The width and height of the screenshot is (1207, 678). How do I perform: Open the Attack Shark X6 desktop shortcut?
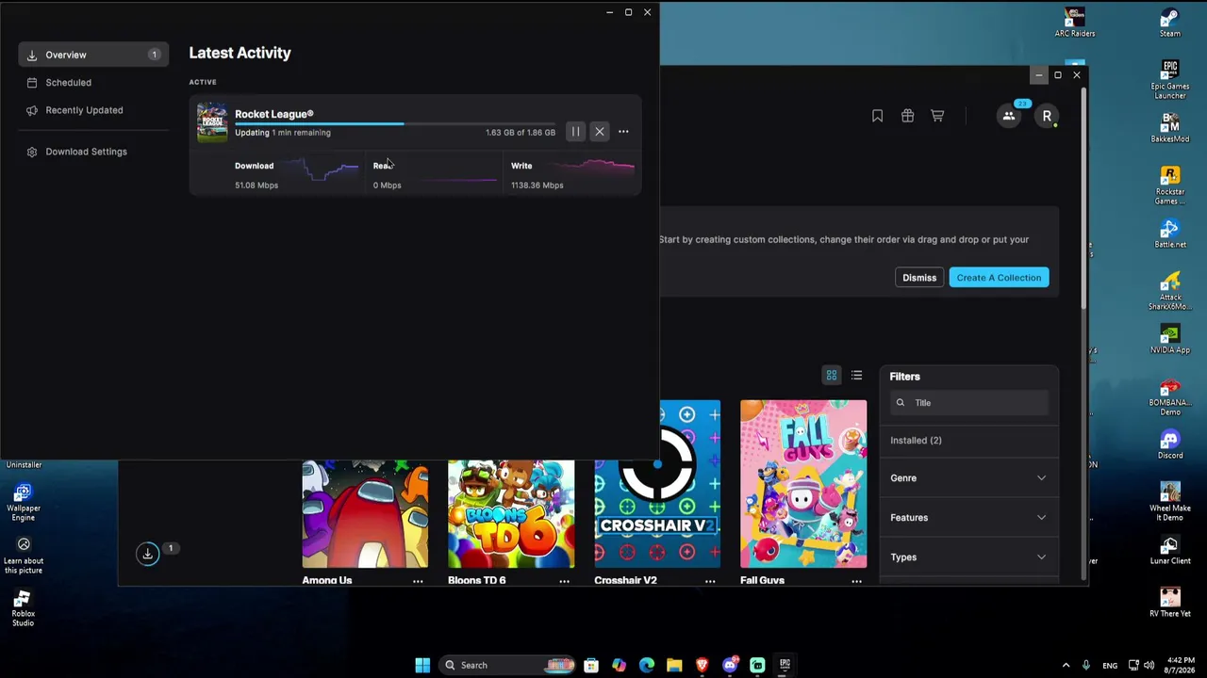pyautogui.click(x=1170, y=291)
